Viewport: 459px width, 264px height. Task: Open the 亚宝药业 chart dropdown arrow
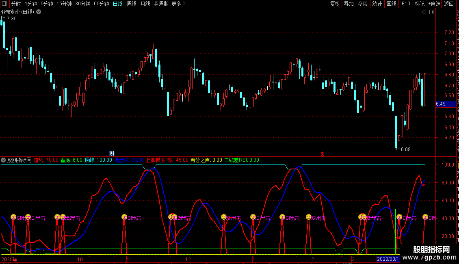39,12
